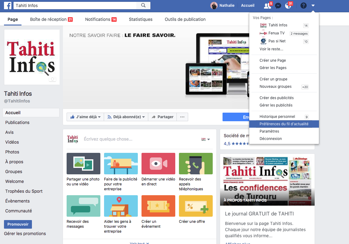Open friend requests icon
Screen dimensions: 349x244
tap(267, 6)
